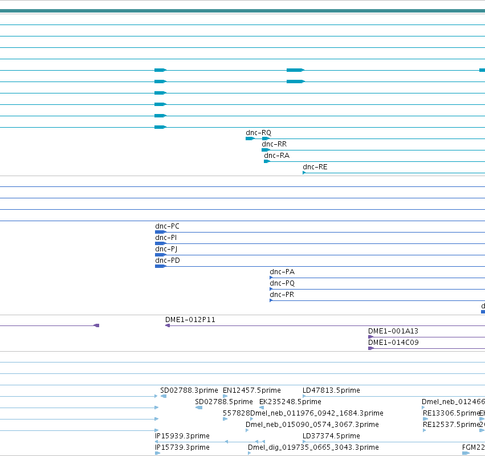This screenshot has height=456, width=485.
Task: Open the EN12457.5prime EST label
Action: 252,390
